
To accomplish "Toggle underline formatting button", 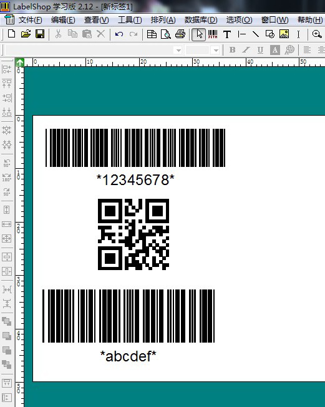I will [260, 50].
